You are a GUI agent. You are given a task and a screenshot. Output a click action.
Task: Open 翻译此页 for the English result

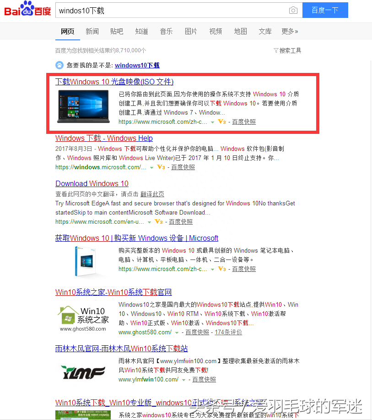pos(152,194)
